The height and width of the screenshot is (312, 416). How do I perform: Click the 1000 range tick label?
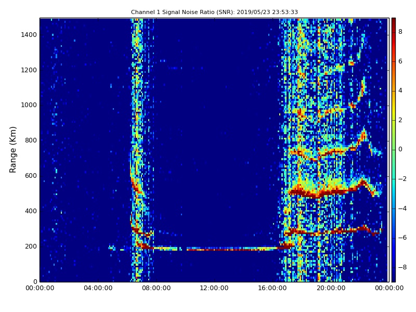point(29,105)
